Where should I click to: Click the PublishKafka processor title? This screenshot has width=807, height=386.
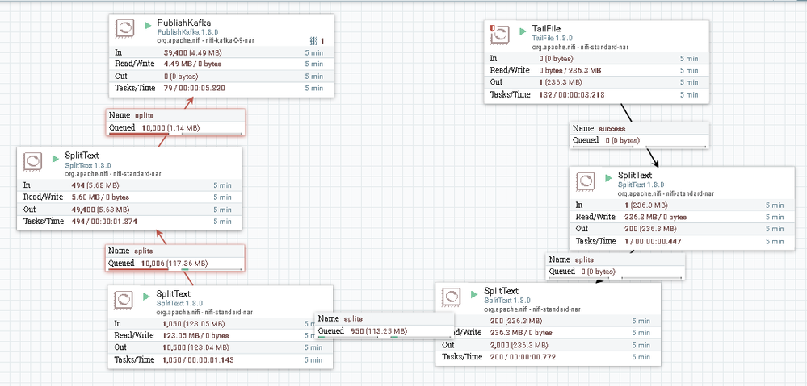click(x=184, y=23)
